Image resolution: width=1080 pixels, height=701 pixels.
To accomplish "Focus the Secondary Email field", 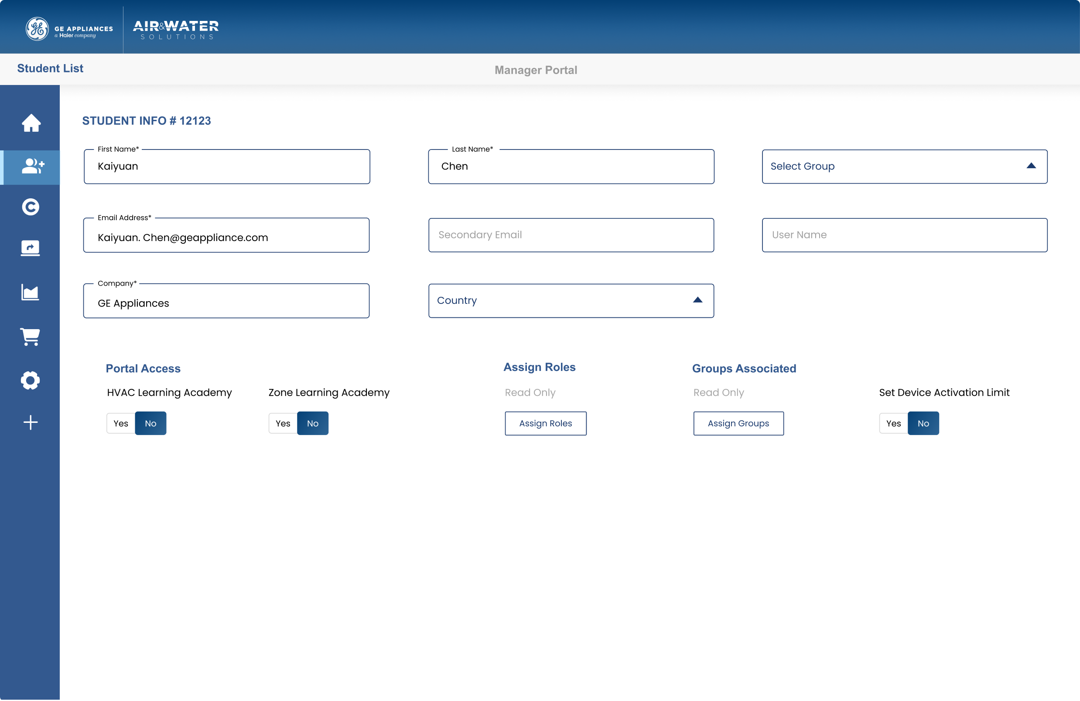I will [571, 235].
